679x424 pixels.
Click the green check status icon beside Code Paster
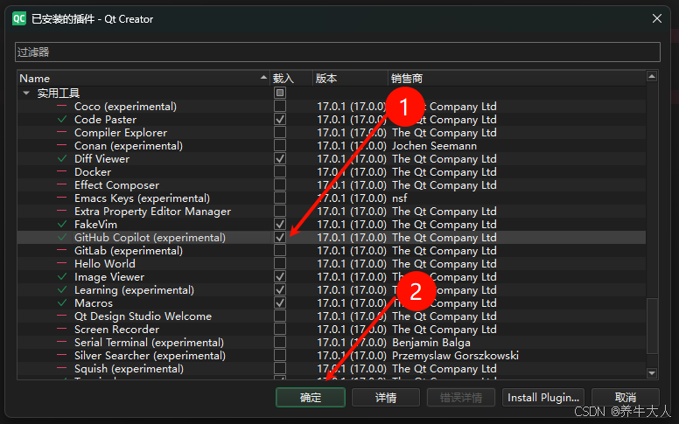click(62, 120)
